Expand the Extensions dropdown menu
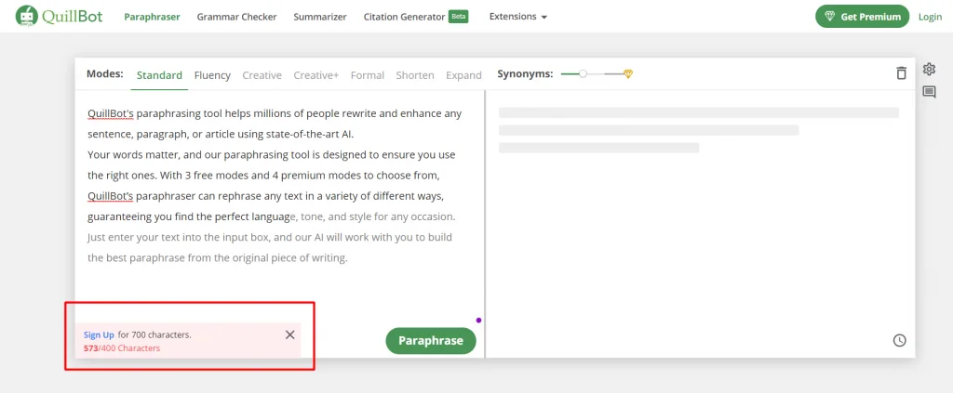 pyautogui.click(x=517, y=17)
